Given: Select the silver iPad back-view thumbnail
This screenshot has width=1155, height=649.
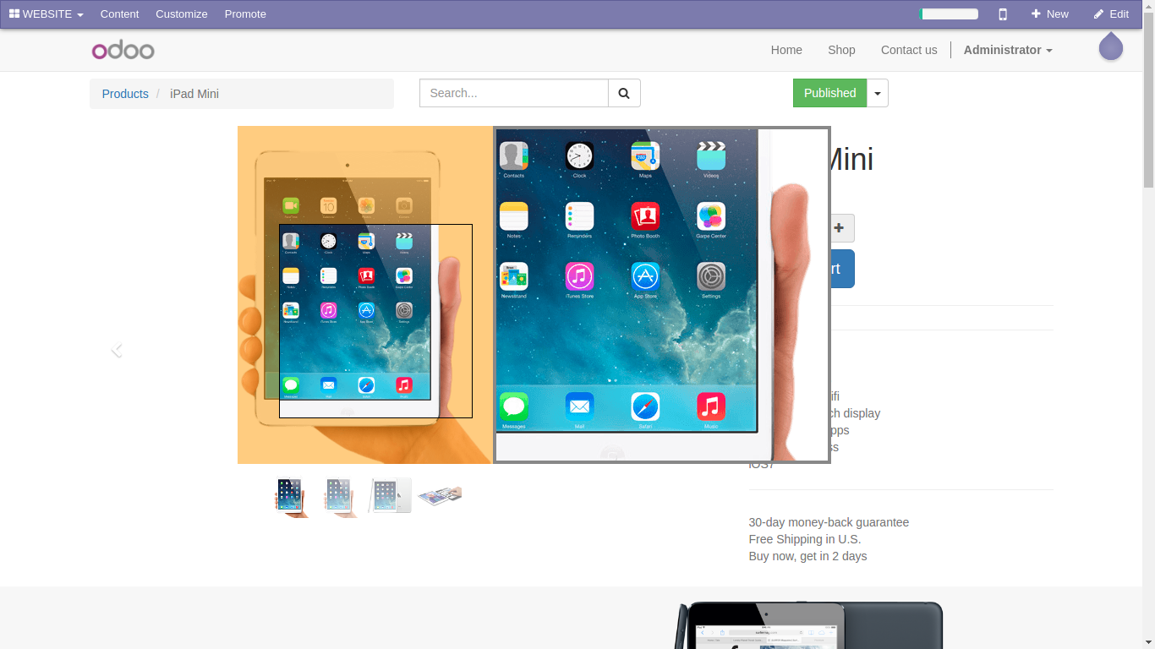Looking at the screenshot, I should 390,495.
